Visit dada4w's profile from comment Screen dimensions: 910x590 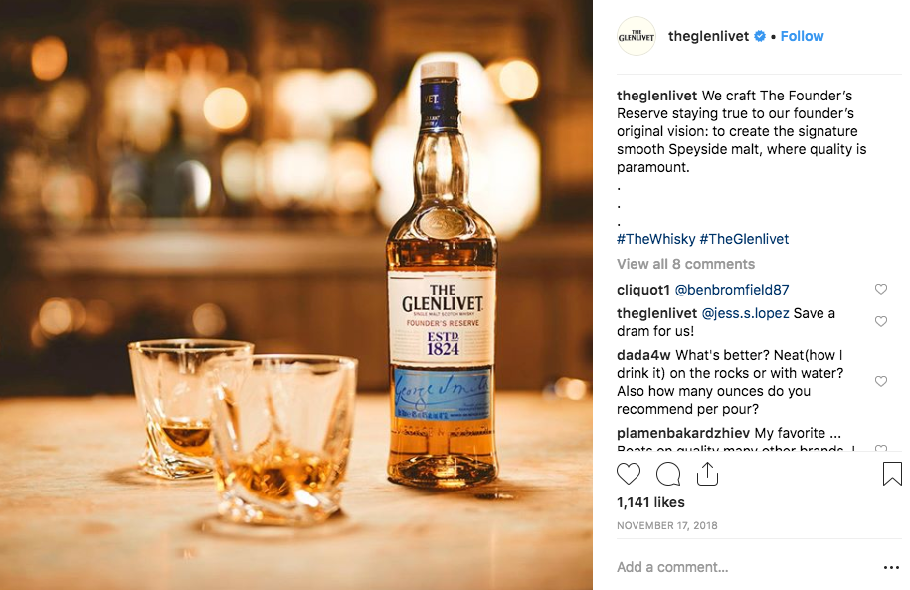point(643,355)
